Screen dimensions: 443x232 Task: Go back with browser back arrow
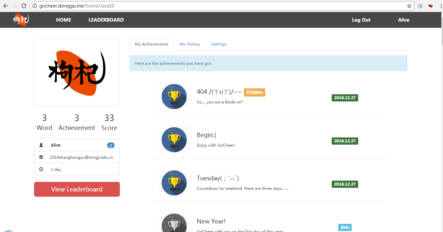point(5,6)
